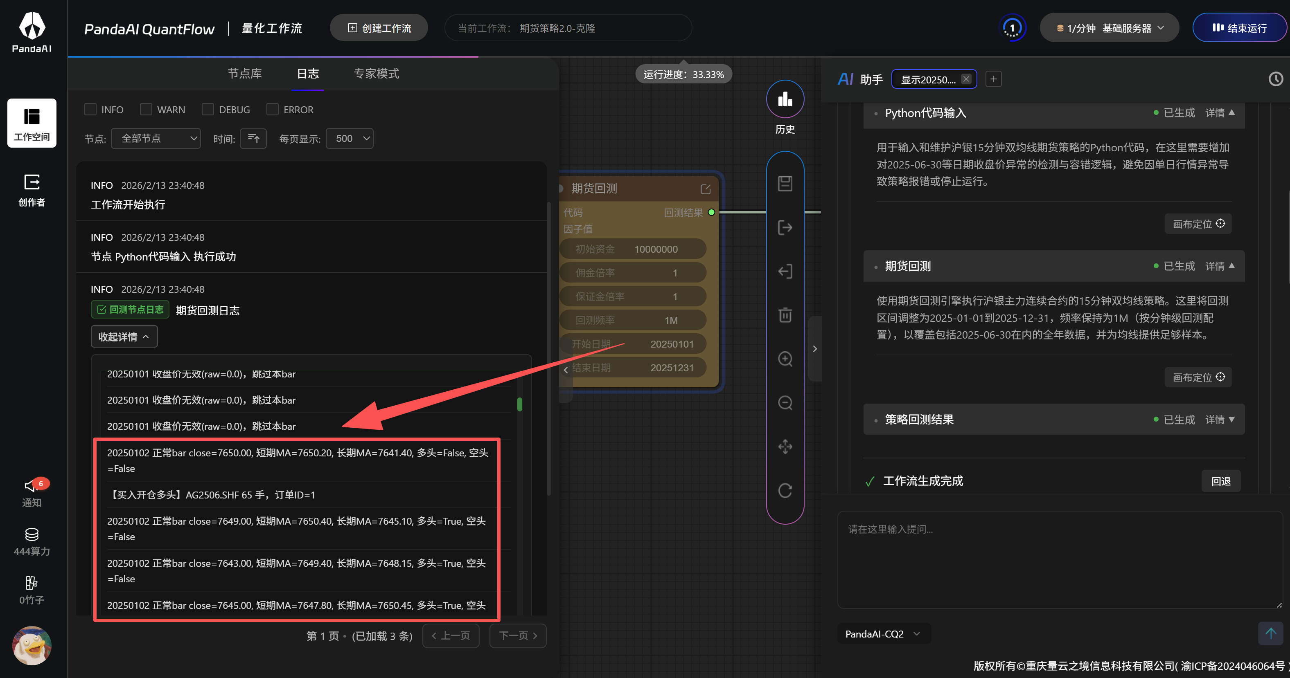Click the 运行进度 33.33% progress indicator

[x=683, y=74]
